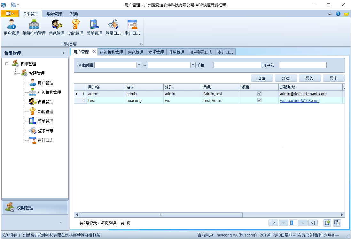Click the ribbon group dialog launcher for 权限管理
351x239 pixels.
coord(141,44)
